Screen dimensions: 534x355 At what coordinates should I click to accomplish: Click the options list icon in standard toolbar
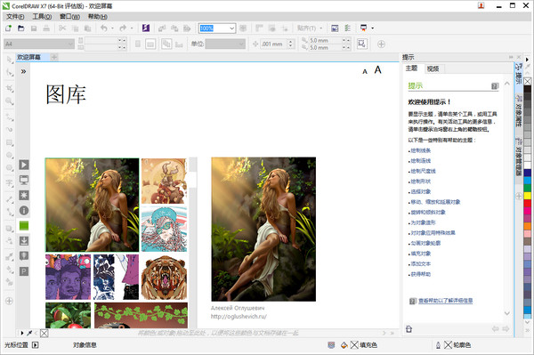pyautogui.click(x=347, y=28)
